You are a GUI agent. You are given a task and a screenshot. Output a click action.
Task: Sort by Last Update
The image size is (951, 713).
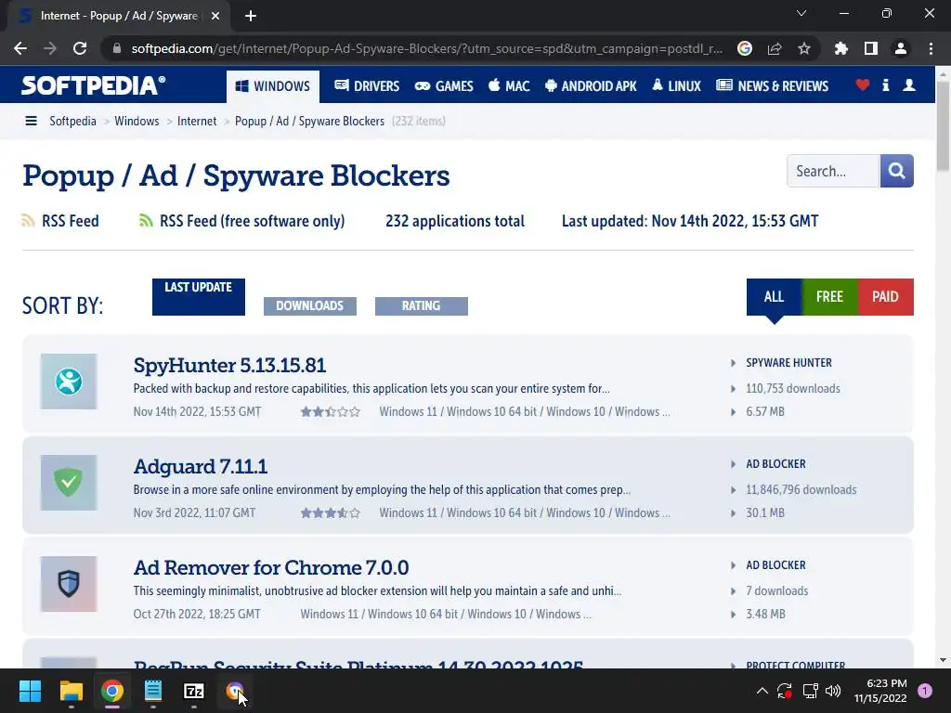point(199,297)
